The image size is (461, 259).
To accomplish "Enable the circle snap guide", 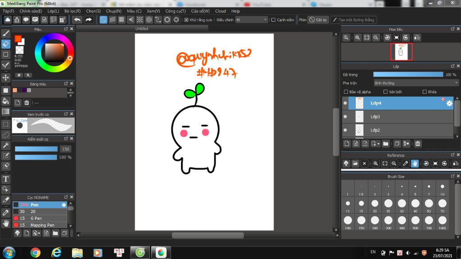I will 149,20.
